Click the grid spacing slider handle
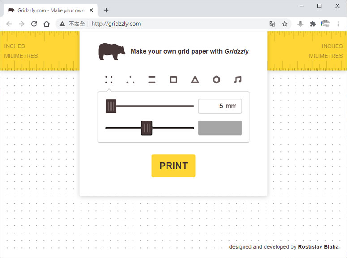The width and height of the screenshot is (347, 258). pos(111,106)
